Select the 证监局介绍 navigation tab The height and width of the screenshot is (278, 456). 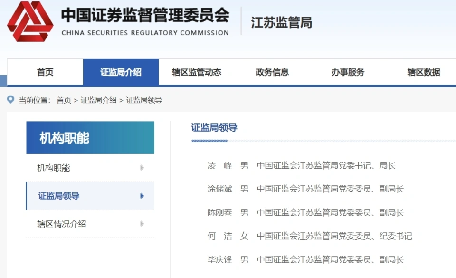click(121, 72)
